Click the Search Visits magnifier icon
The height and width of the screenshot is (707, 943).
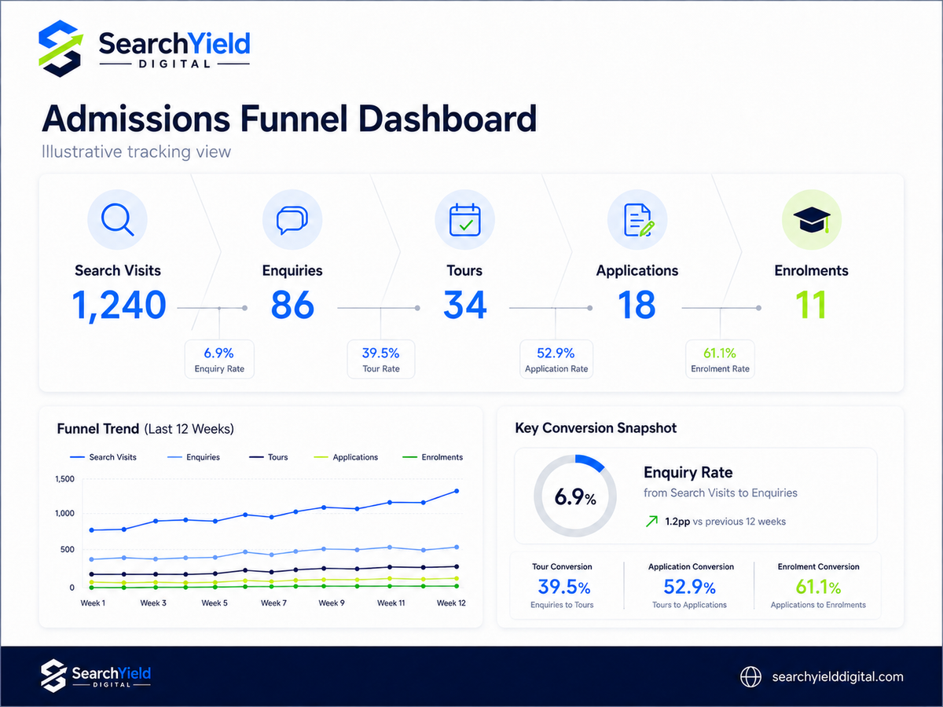pos(117,219)
